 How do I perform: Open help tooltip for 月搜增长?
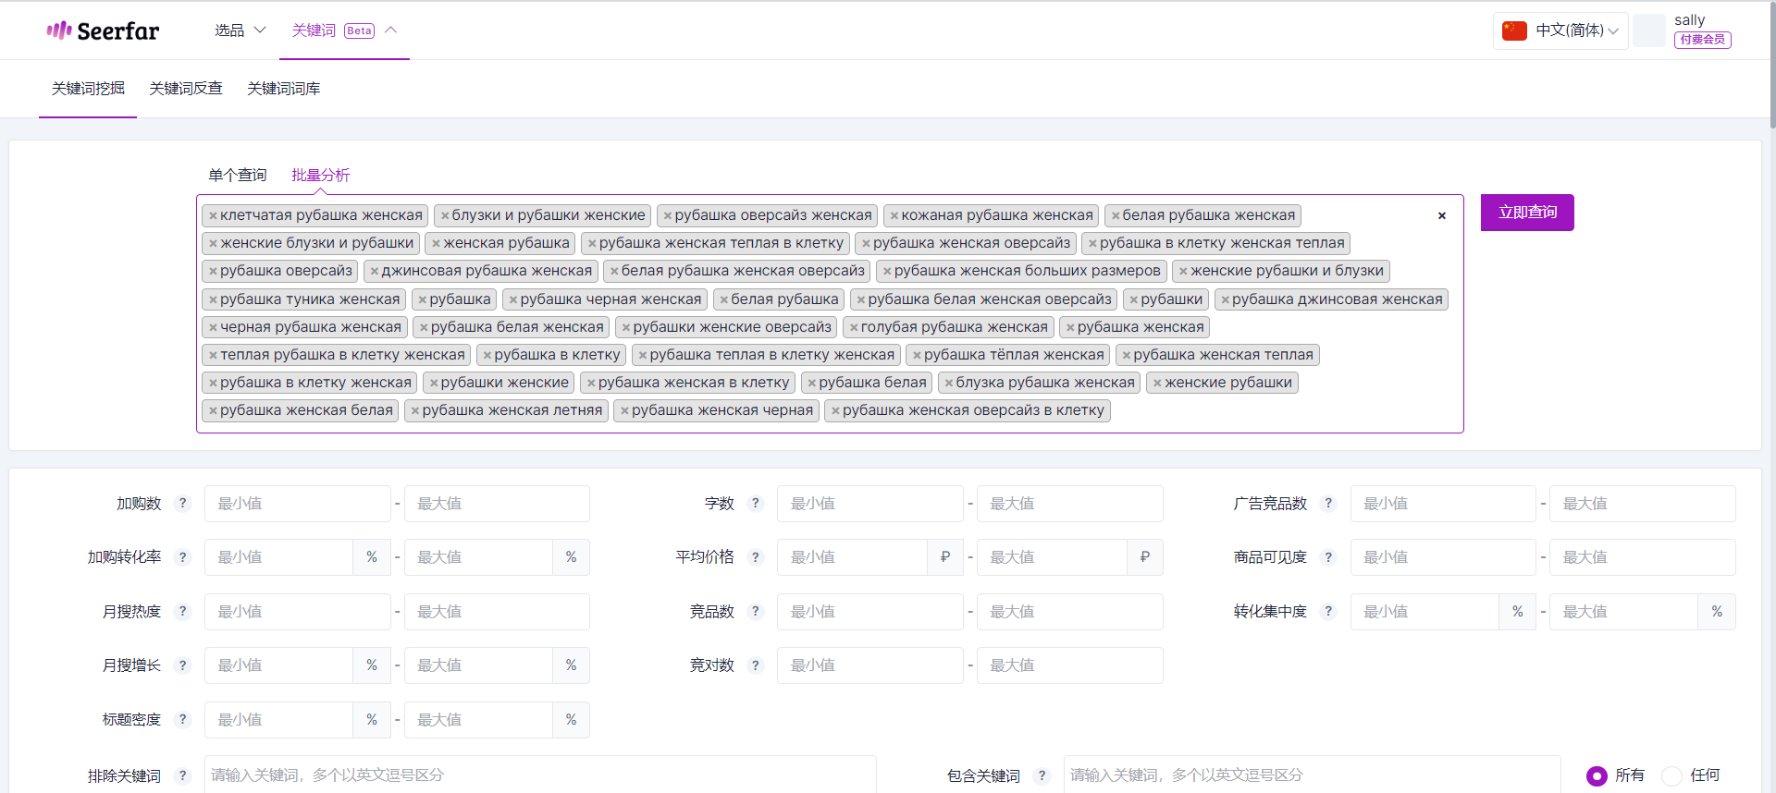(183, 665)
